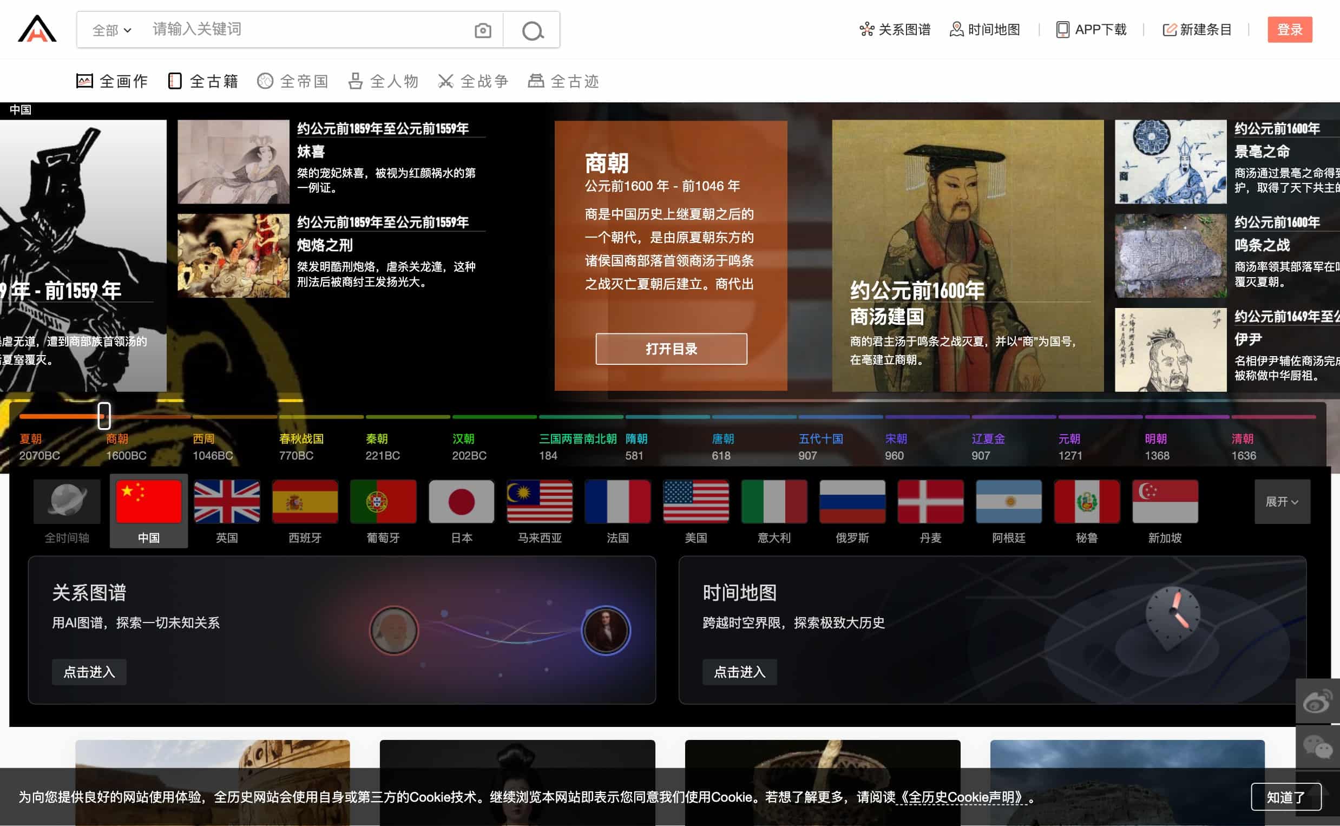Jump to 清朝 1636 on timeline
Viewport: 1340px width, 826px height.
1243,447
